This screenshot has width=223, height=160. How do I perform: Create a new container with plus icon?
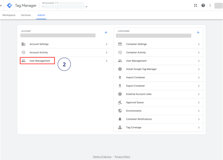[198, 33]
